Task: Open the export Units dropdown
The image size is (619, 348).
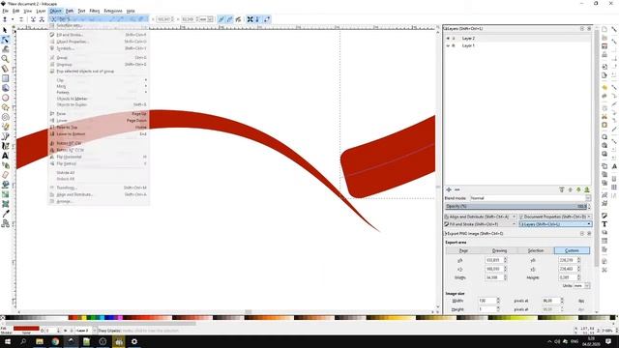Action: click(582, 286)
